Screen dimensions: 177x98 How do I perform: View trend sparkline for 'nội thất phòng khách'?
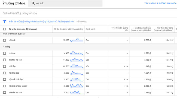point(77,86)
